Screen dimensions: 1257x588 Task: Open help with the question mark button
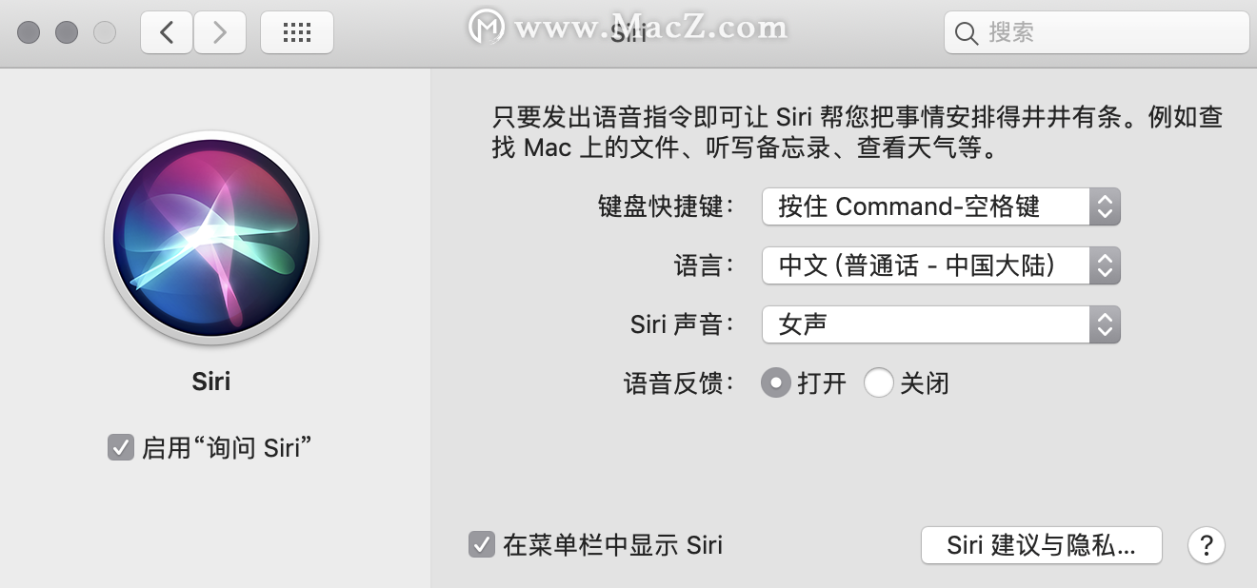coord(1207,545)
